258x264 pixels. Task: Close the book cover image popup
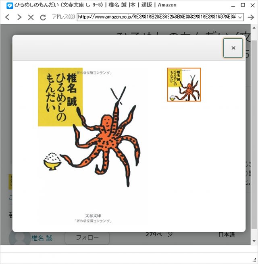tap(233, 48)
